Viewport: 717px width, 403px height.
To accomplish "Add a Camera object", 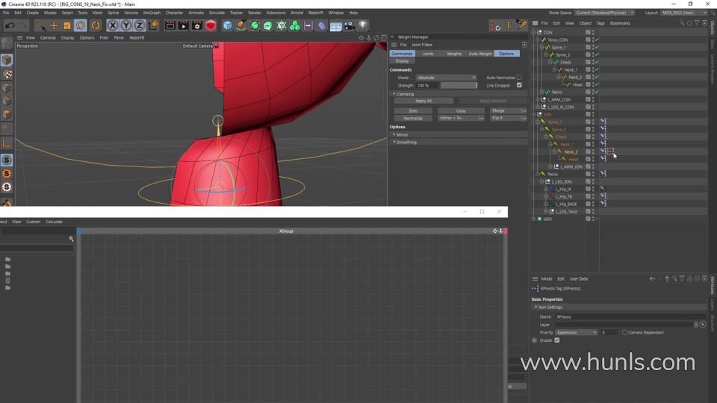I will [350, 25].
